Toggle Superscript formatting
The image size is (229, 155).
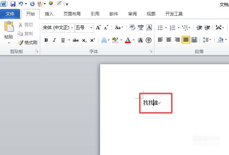(x=93, y=40)
